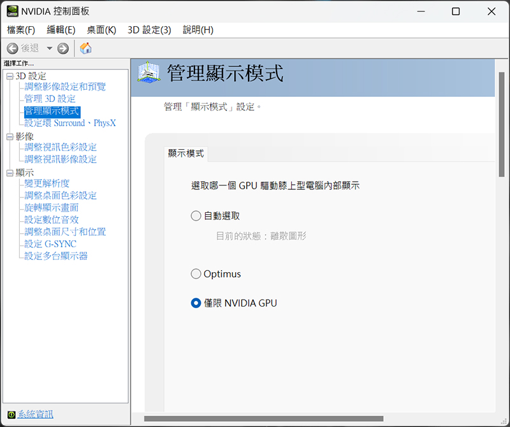Open the 系統資訊 link

[x=35, y=414]
